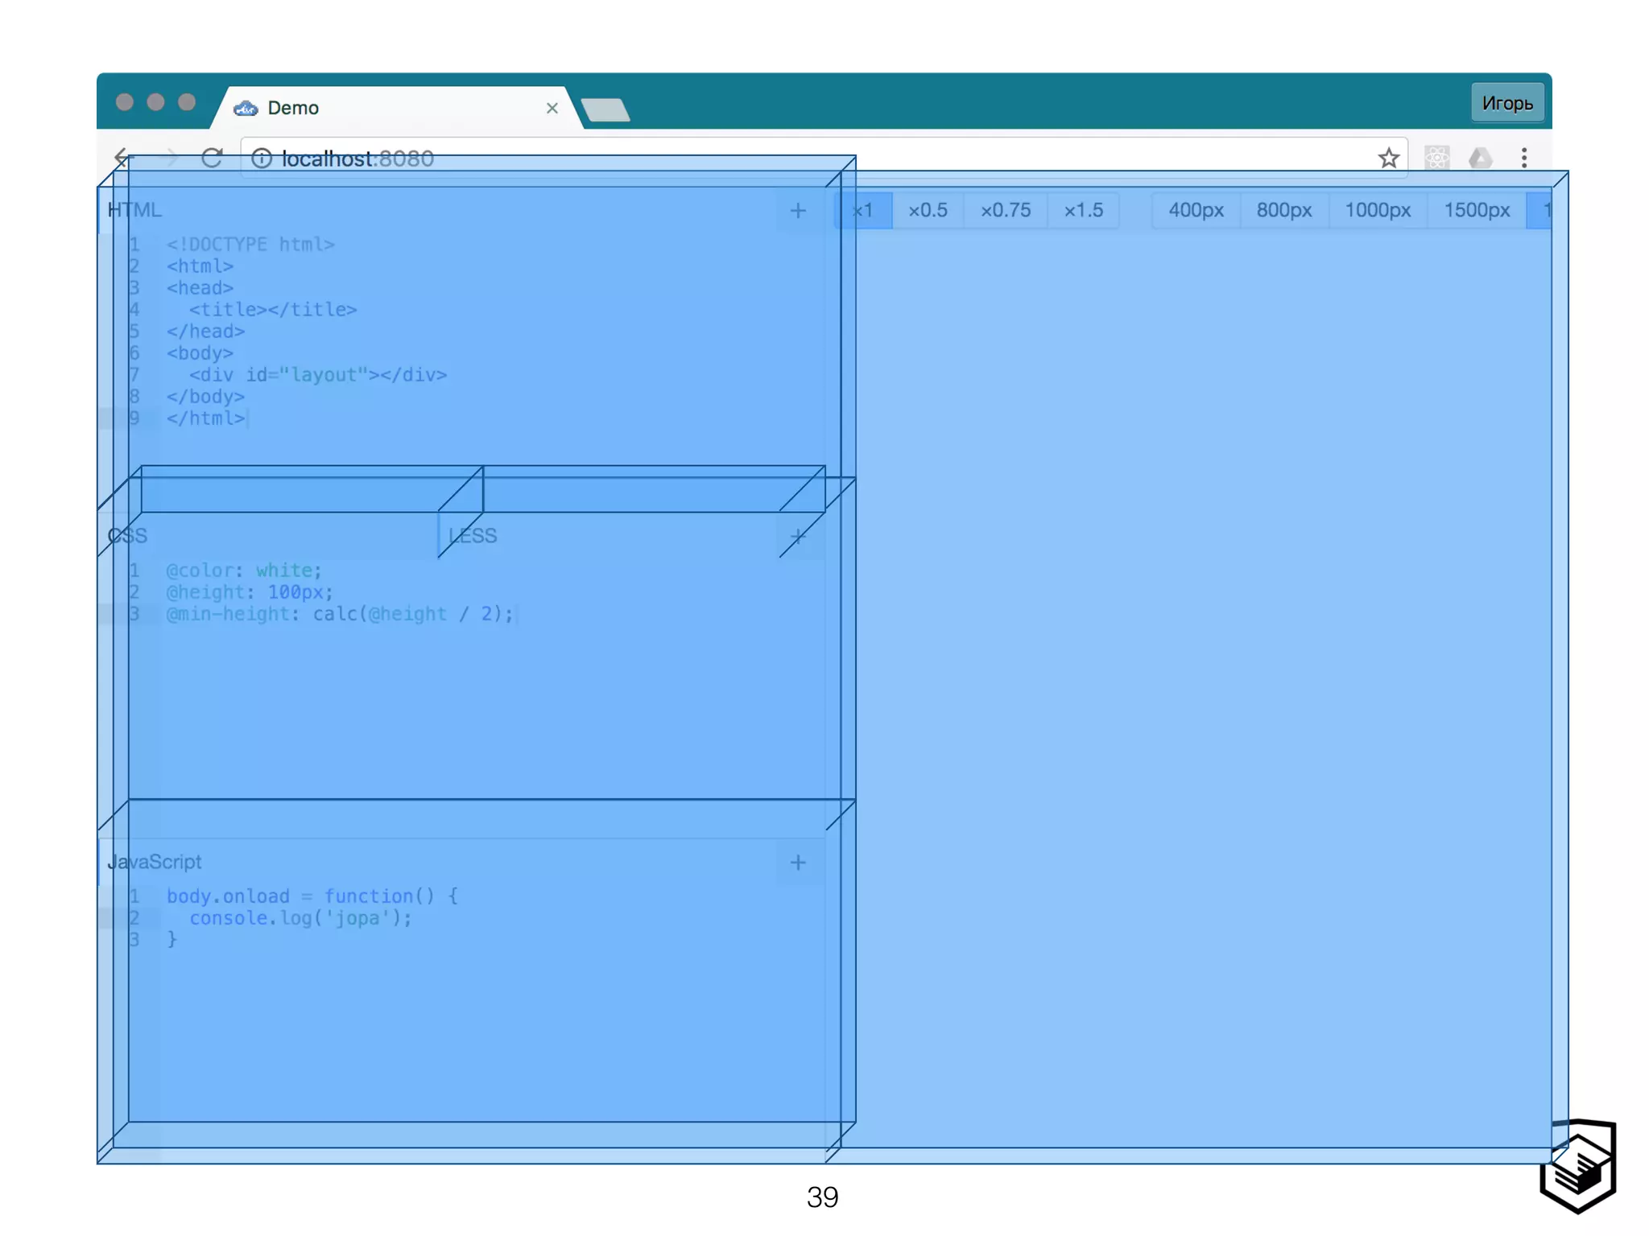Click the browser back arrow

pos(122,157)
